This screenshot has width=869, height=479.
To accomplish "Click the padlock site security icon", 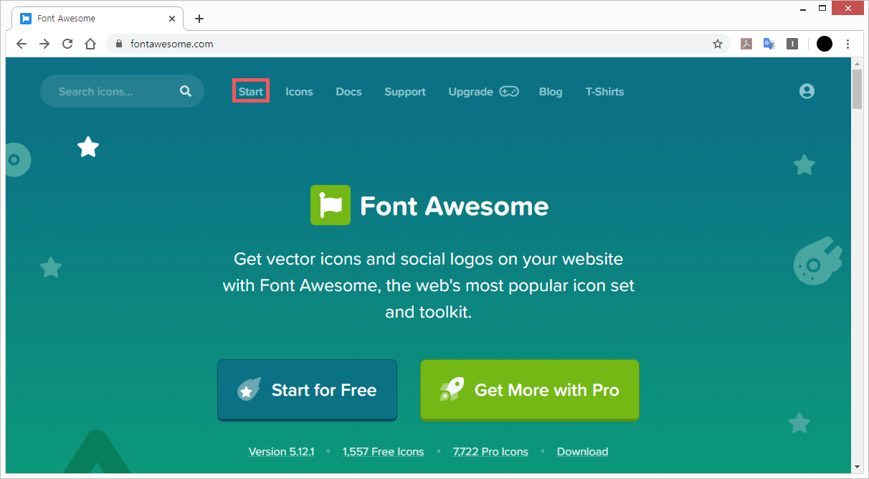I will pos(120,44).
